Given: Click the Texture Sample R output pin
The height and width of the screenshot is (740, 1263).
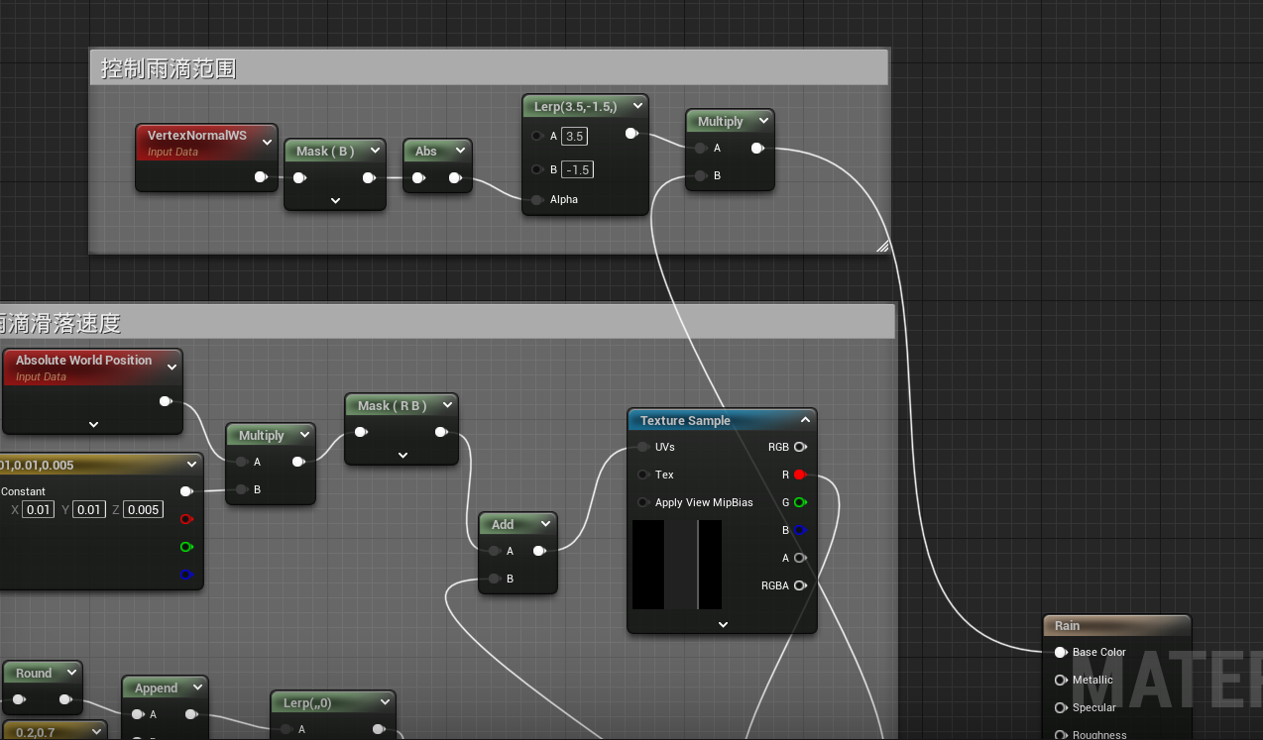Looking at the screenshot, I should pyautogui.click(x=800, y=475).
